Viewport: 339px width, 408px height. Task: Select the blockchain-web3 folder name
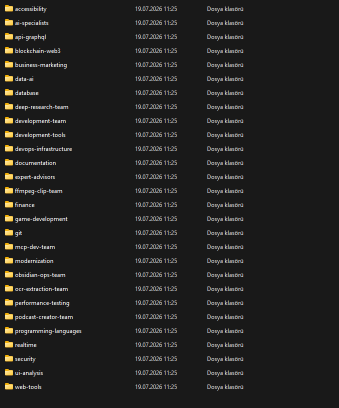pos(37,50)
